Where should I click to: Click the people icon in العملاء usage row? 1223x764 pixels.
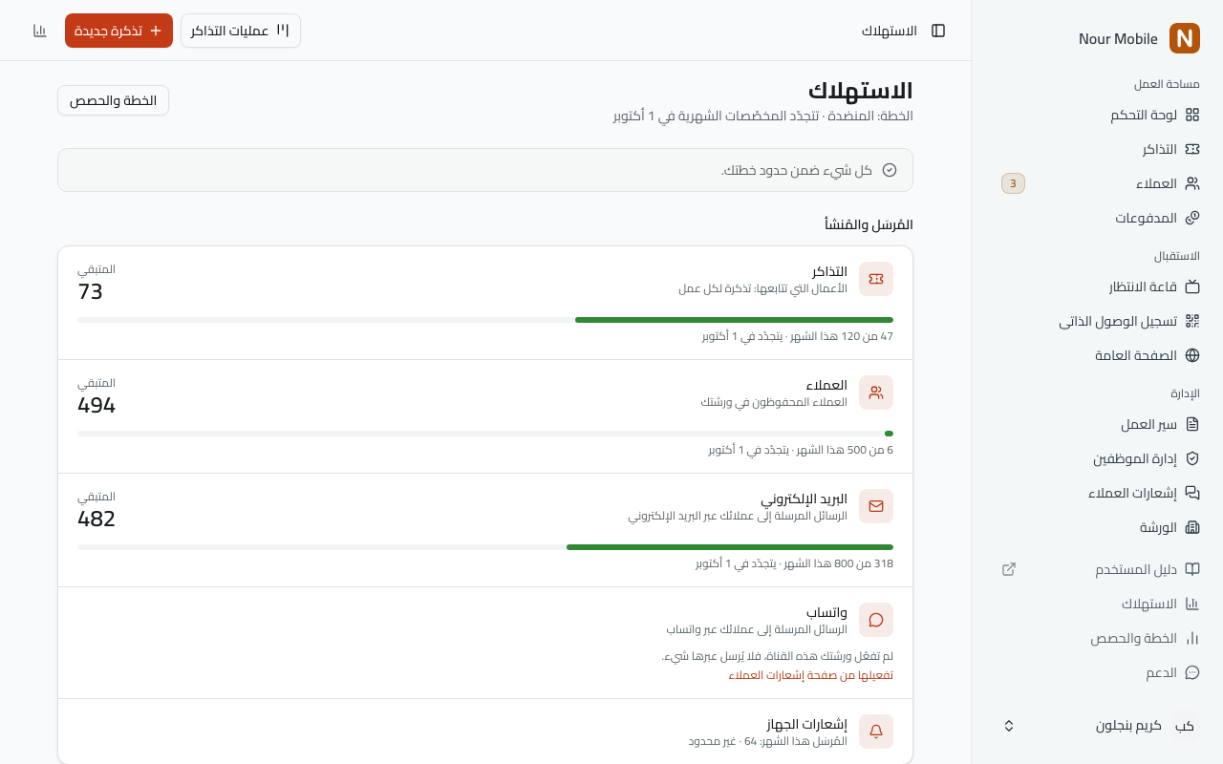tap(876, 393)
